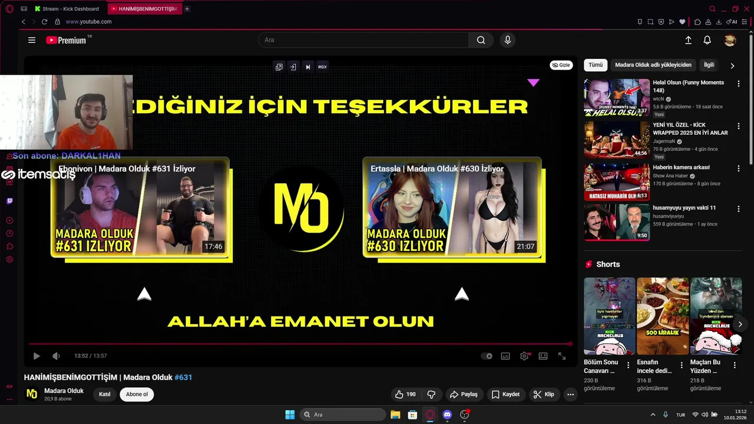Play the video
Image resolution: width=754 pixels, height=424 pixels.
point(37,356)
